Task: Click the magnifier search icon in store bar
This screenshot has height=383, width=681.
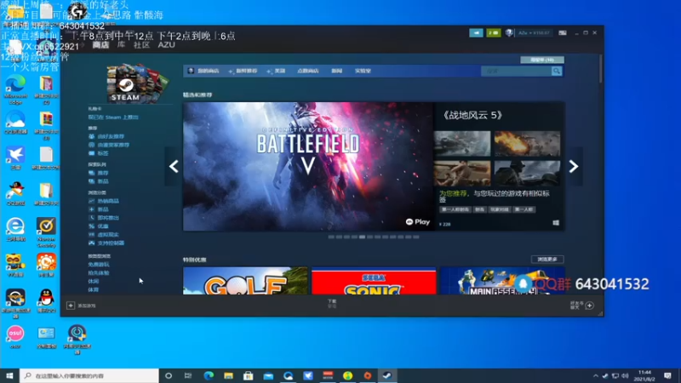Action: click(557, 71)
